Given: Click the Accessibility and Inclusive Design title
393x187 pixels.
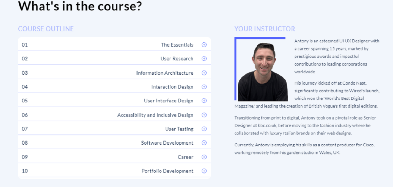Looking at the screenshot, I should pos(155,115).
